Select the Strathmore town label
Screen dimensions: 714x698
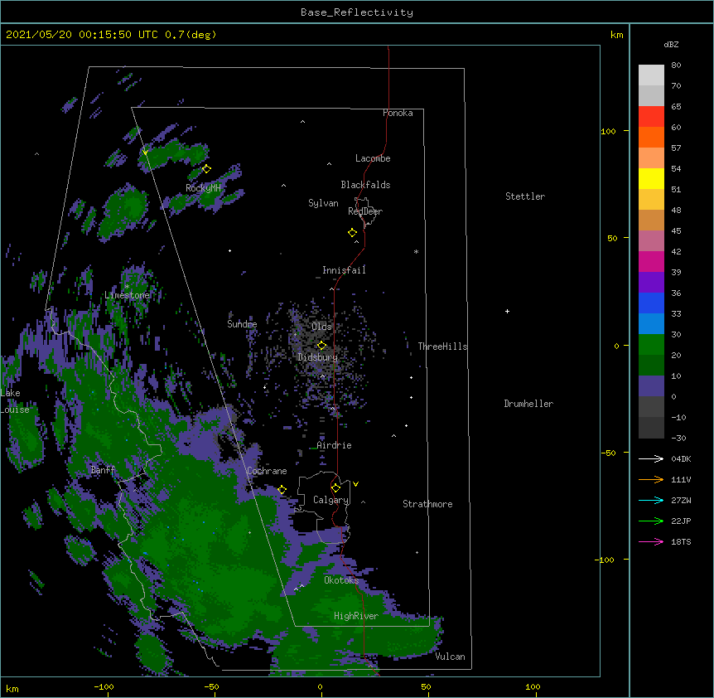tap(427, 504)
